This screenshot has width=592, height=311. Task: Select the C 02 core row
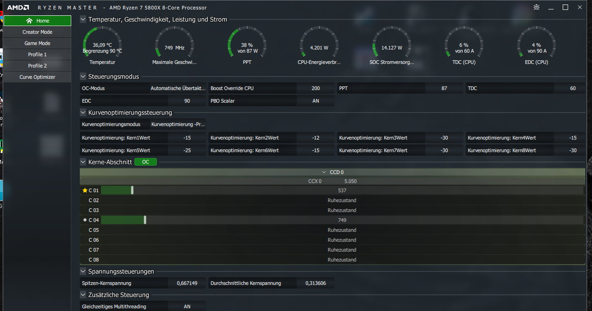[x=332, y=200]
